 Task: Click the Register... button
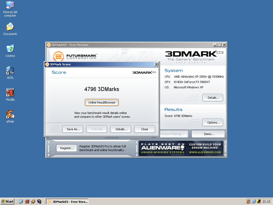coord(66,148)
